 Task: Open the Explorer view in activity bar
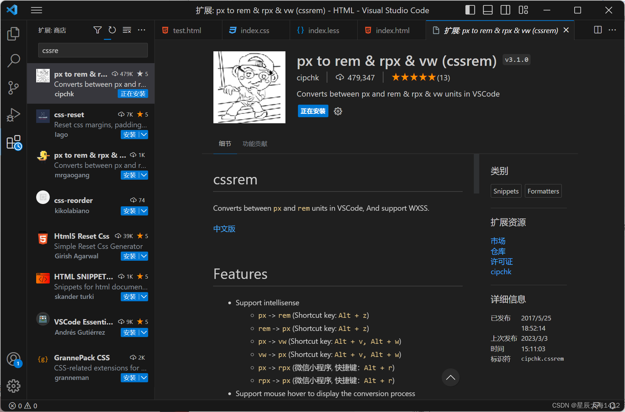pos(14,33)
